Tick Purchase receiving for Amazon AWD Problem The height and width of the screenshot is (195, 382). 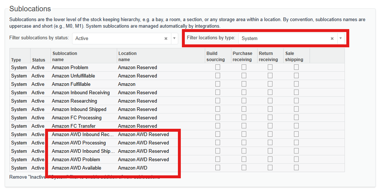(x=244, y=159)
